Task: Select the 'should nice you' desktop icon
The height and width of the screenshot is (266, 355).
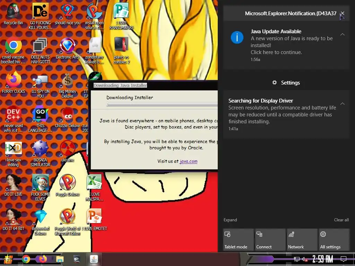Action: tap(68, 14)
